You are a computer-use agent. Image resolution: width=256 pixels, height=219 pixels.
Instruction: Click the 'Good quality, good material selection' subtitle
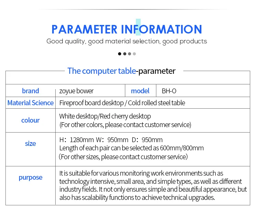point(127,42)
